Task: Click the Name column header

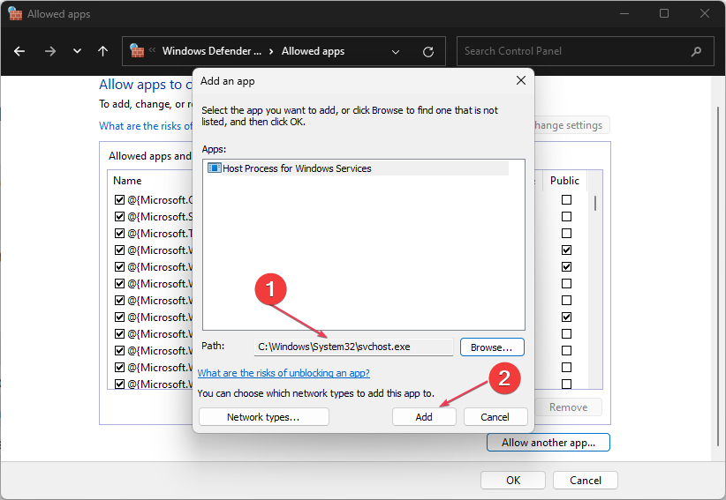Action: coord(127,181)
